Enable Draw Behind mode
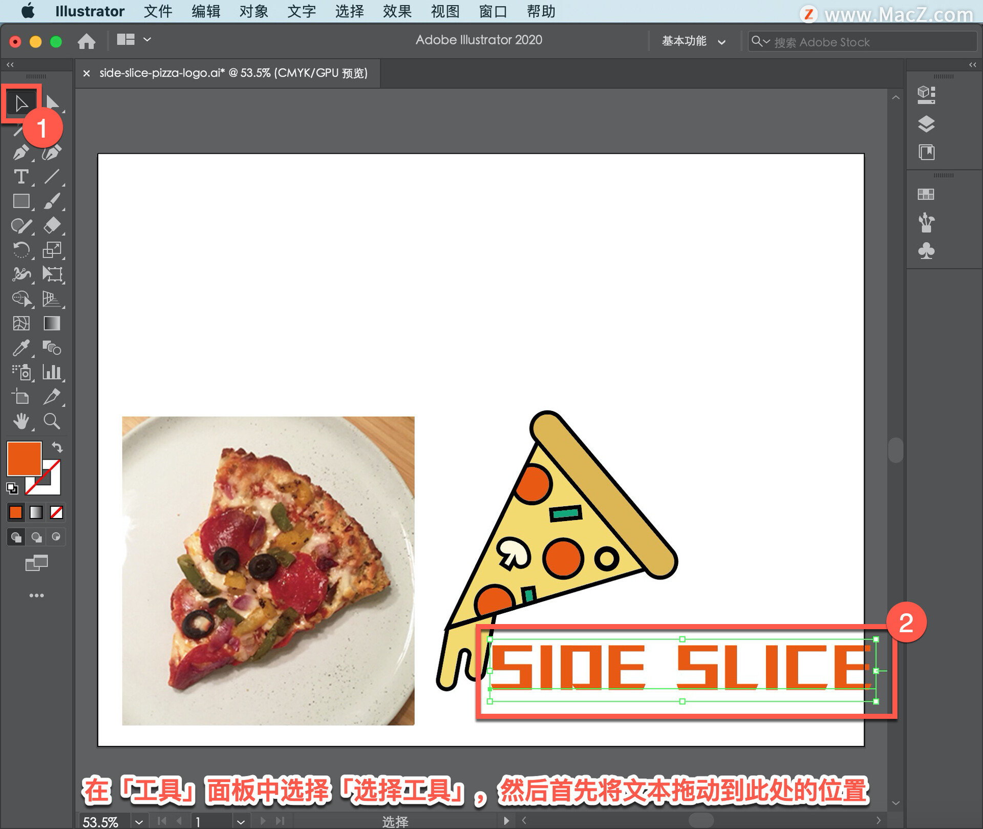983x829 pixels. (36, 537)
